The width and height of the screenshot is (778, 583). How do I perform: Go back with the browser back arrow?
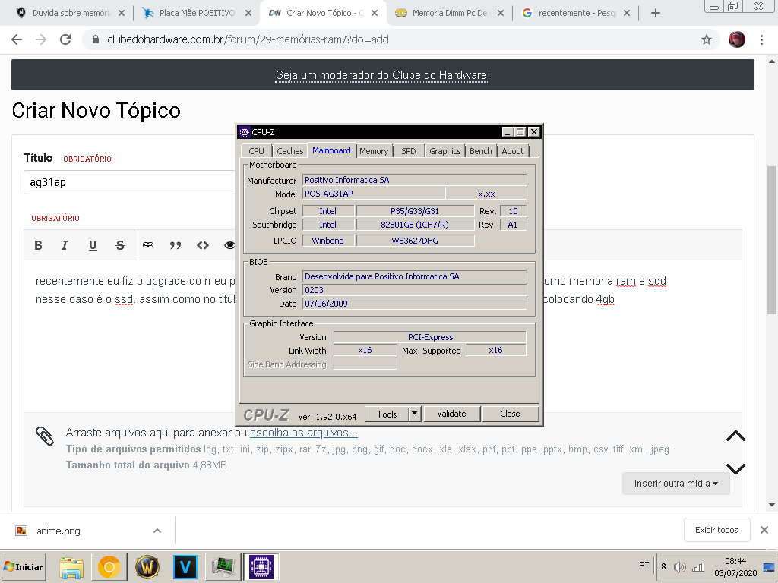pyautogui.click(x=17, y=39)
